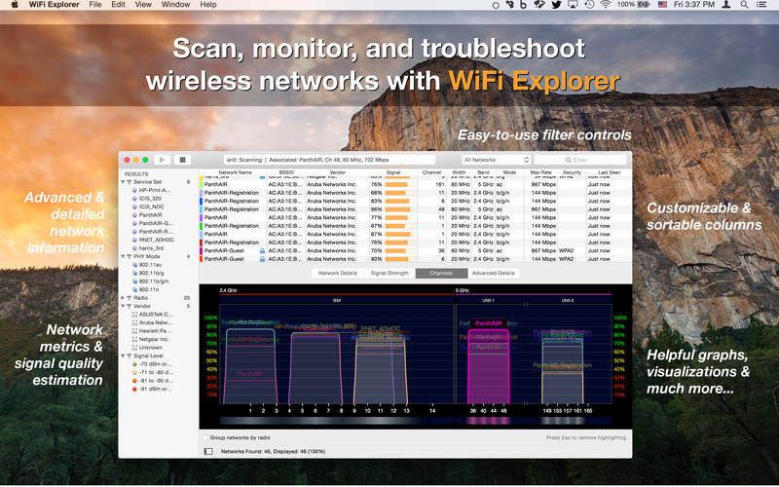Start scanning with the play button

162,159
